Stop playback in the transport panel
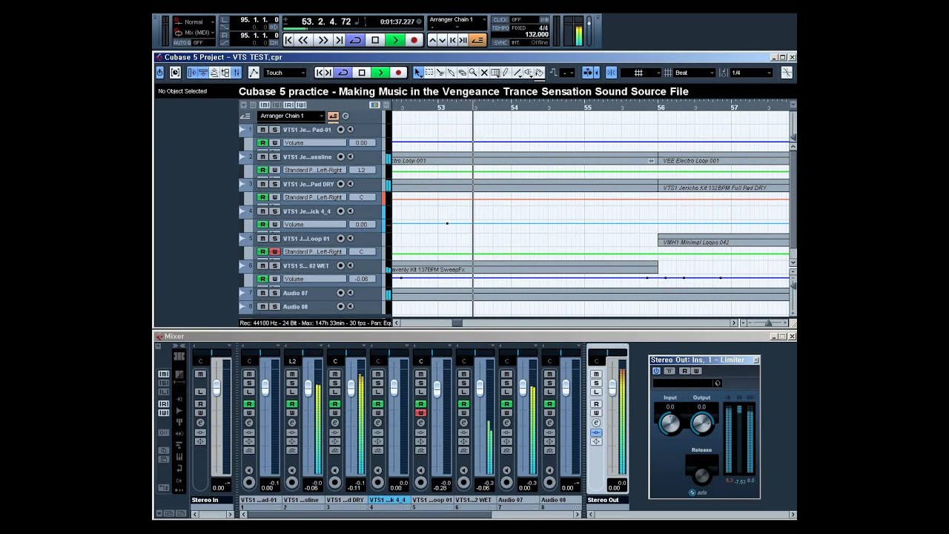This screenshot has height=534, width=949. pos(375,40)
